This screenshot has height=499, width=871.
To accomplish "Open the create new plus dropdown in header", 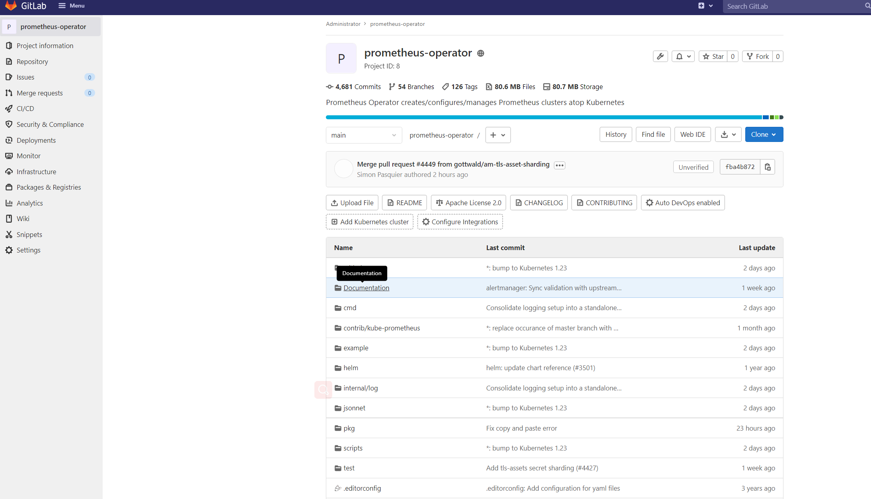I will pos(705,6).
